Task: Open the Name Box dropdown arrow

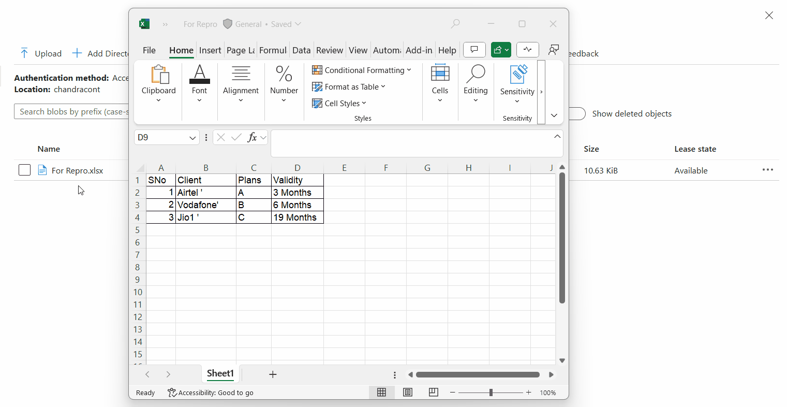Action: (192, 138)
